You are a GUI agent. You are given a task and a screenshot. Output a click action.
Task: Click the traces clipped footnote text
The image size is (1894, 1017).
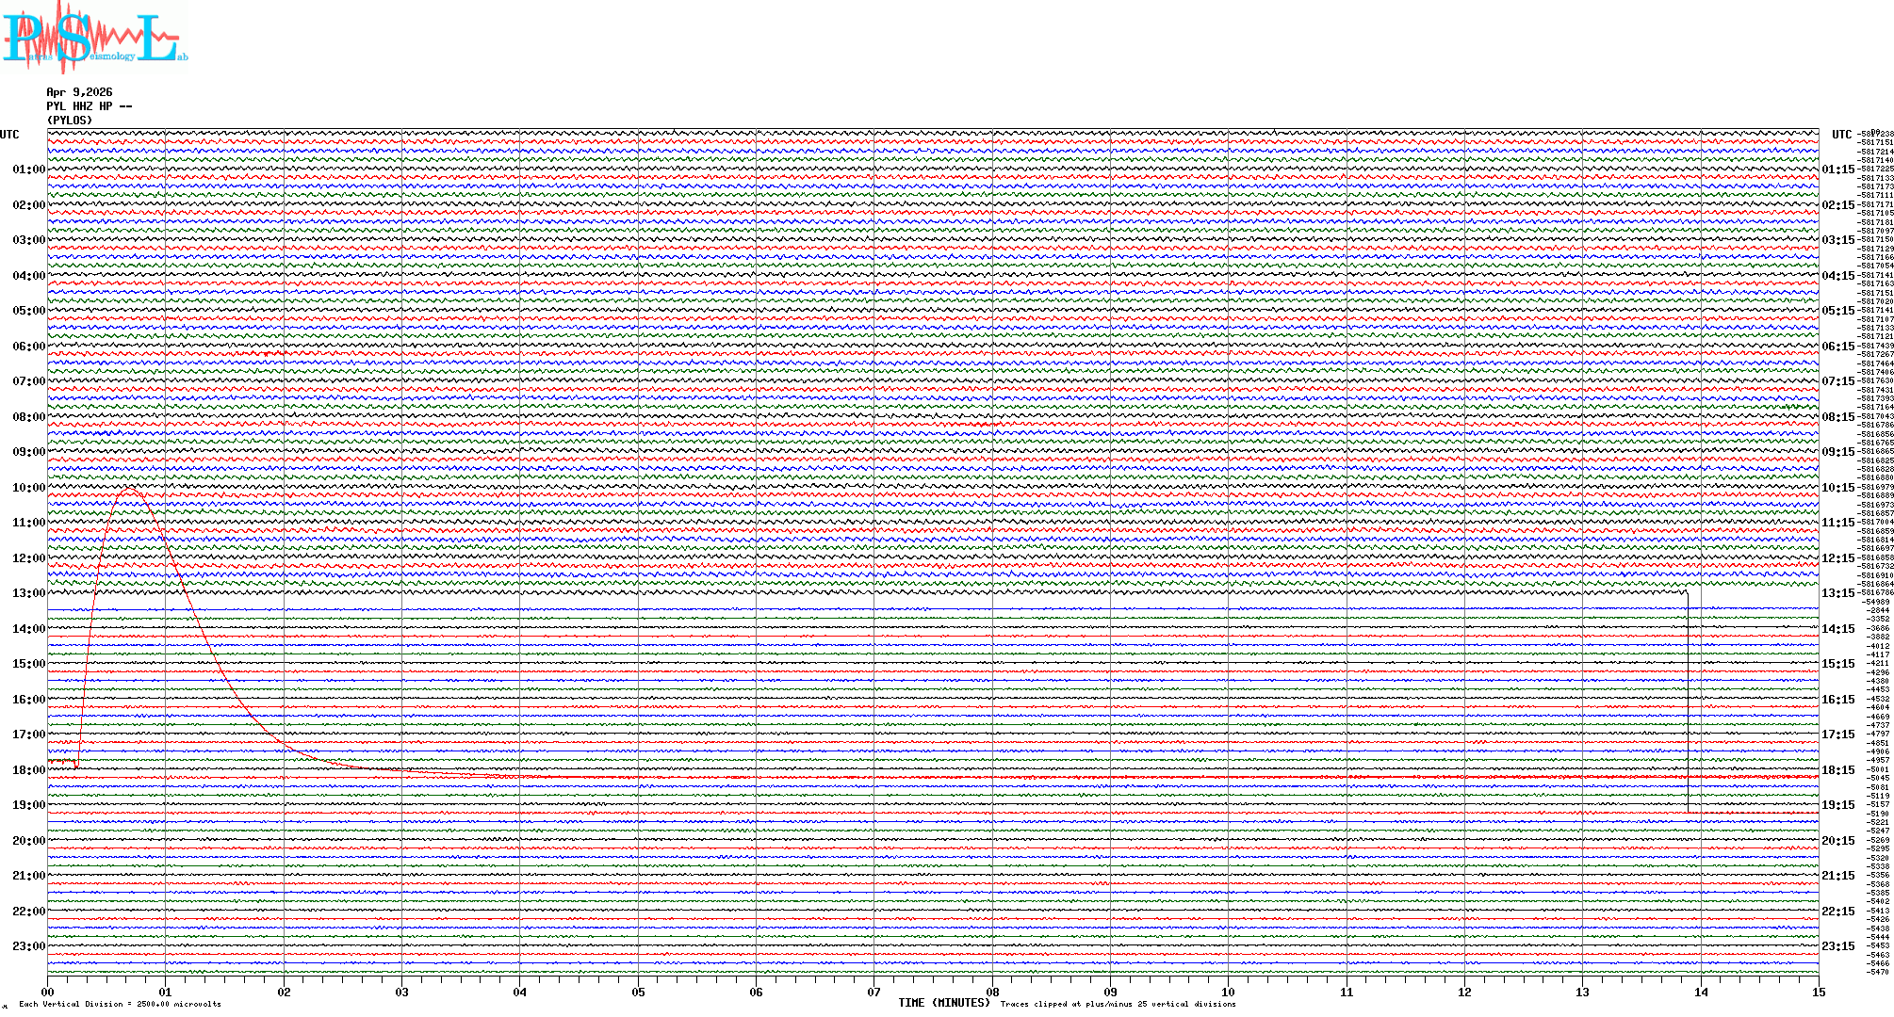coord(1118,1004)
